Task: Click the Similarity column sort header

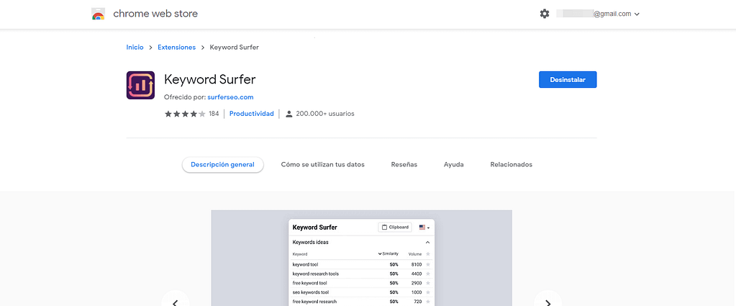Action: point(389,254)
